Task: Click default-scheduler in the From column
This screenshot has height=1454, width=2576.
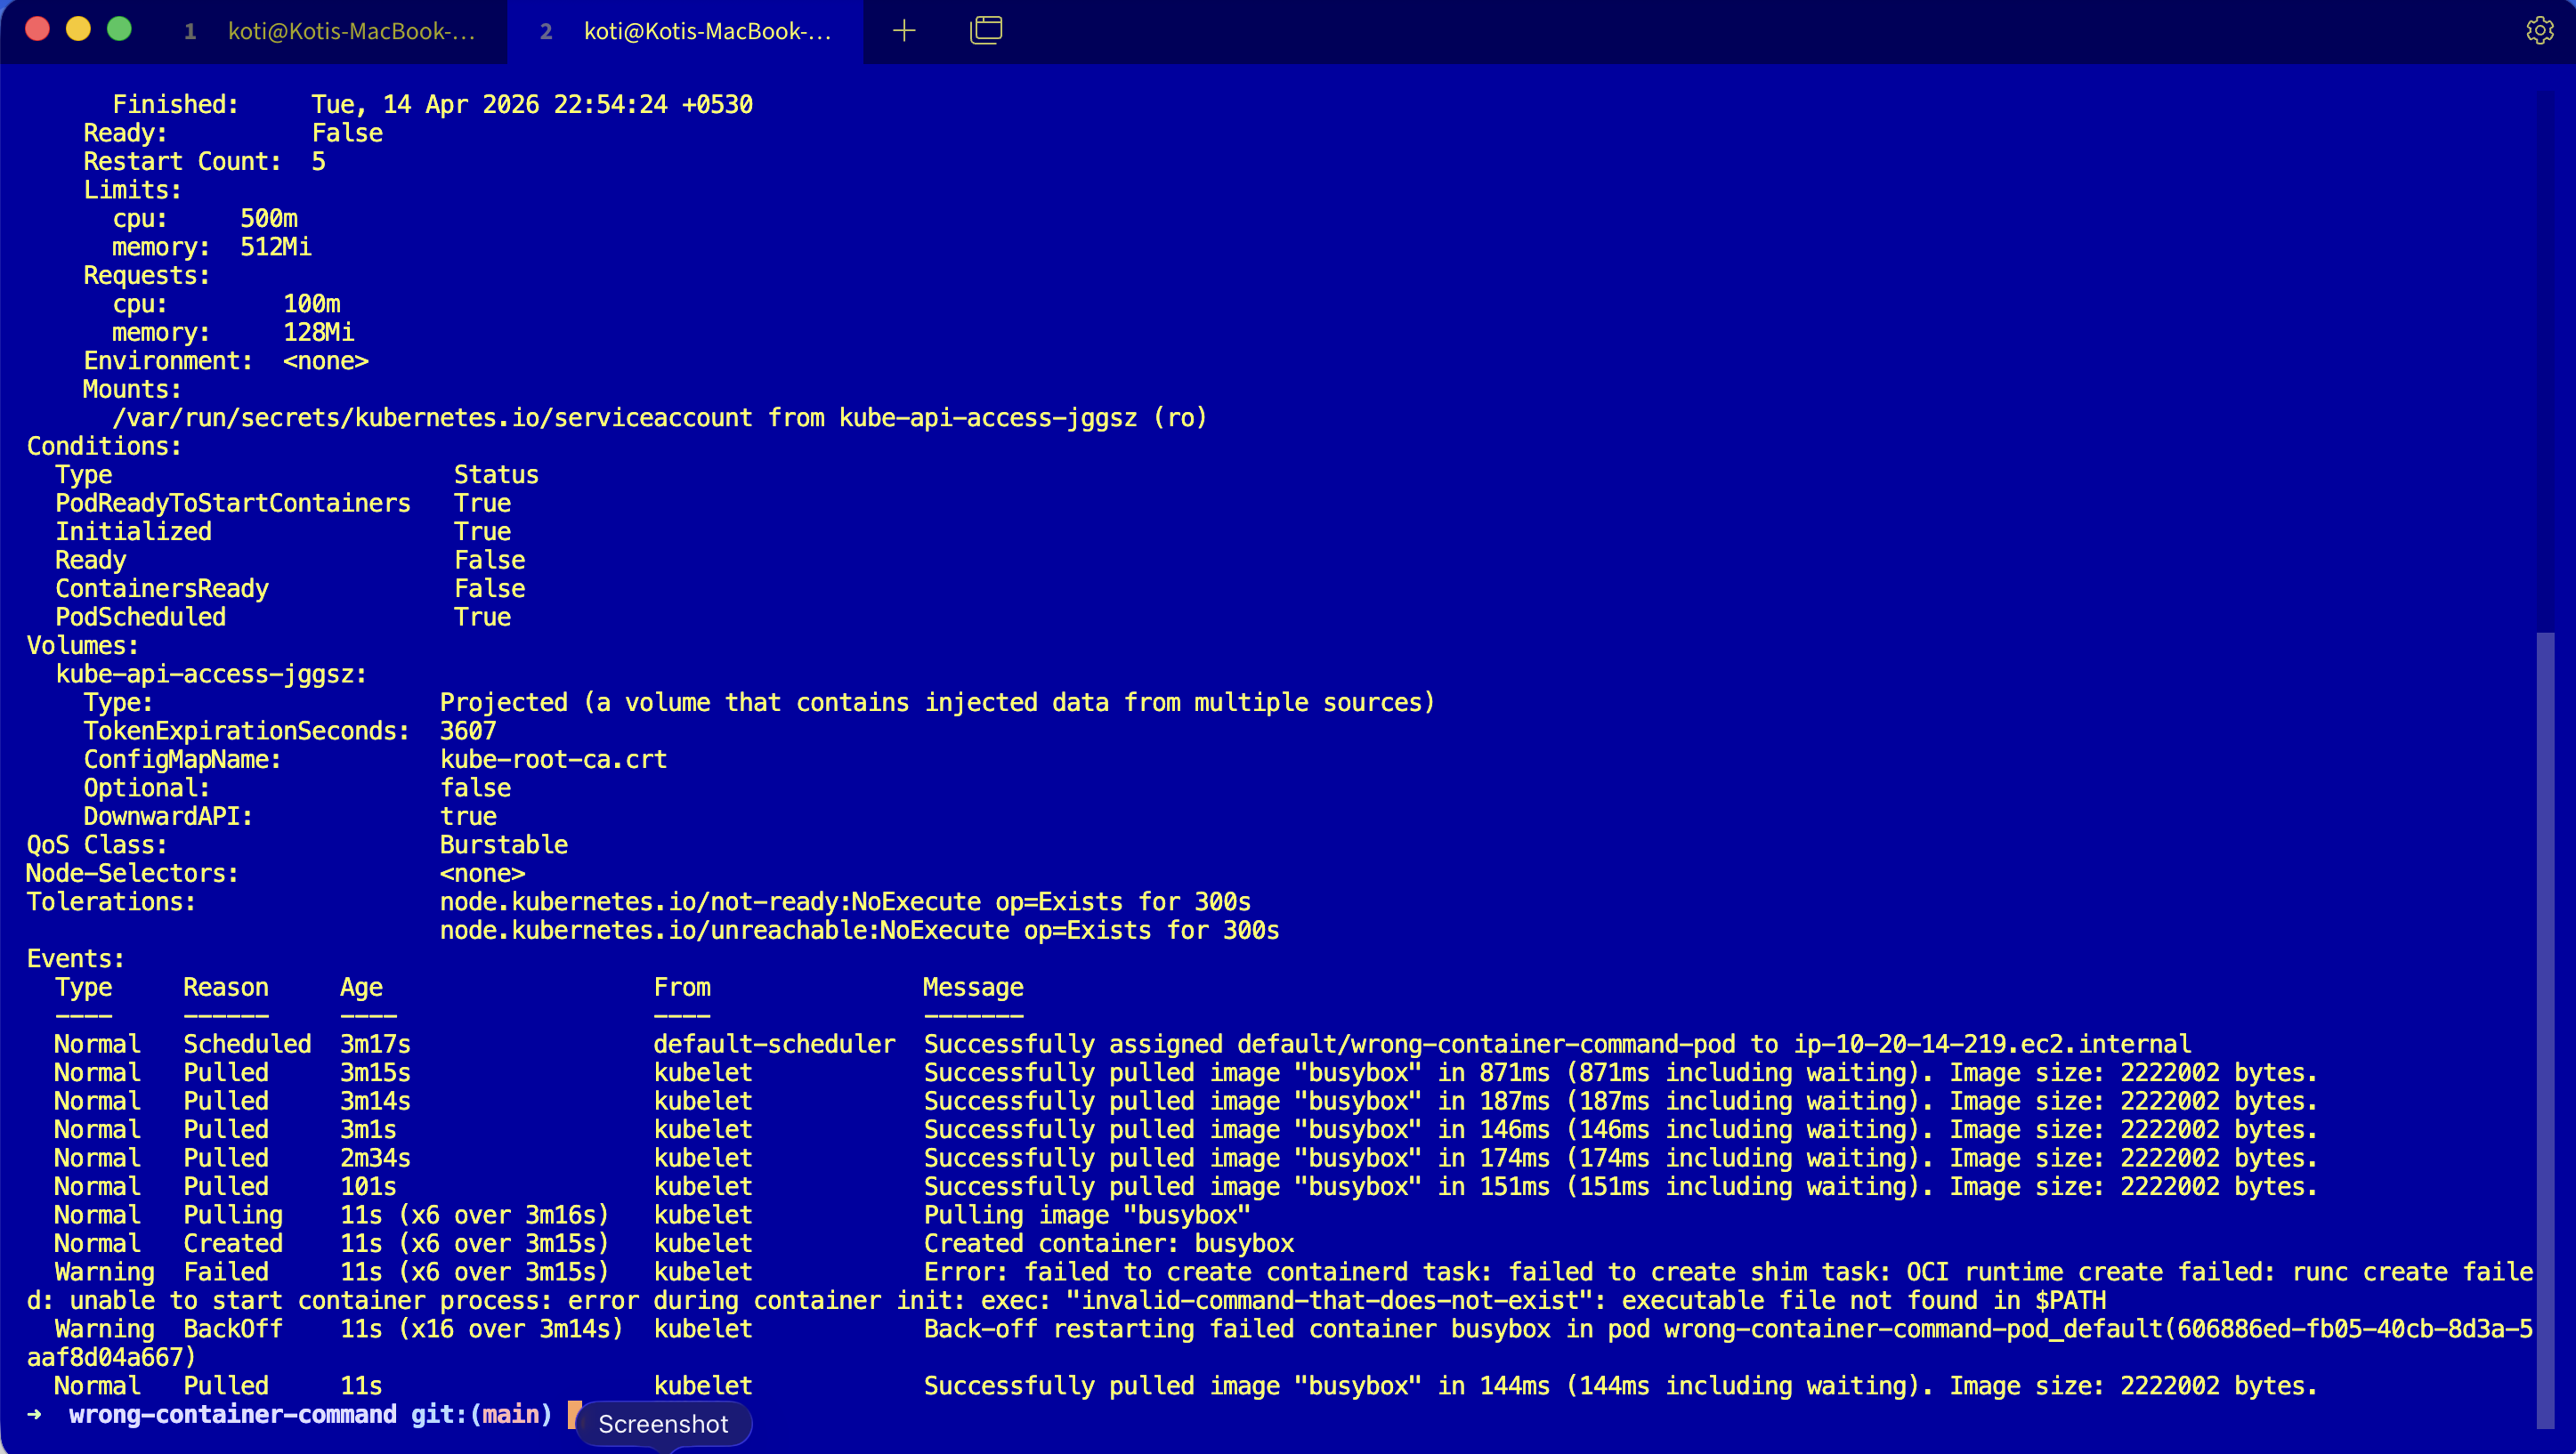Action: point(774,1043)
